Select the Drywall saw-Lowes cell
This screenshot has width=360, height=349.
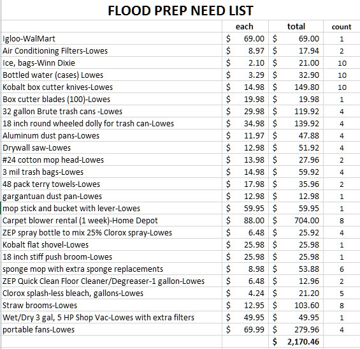[112, 147]
